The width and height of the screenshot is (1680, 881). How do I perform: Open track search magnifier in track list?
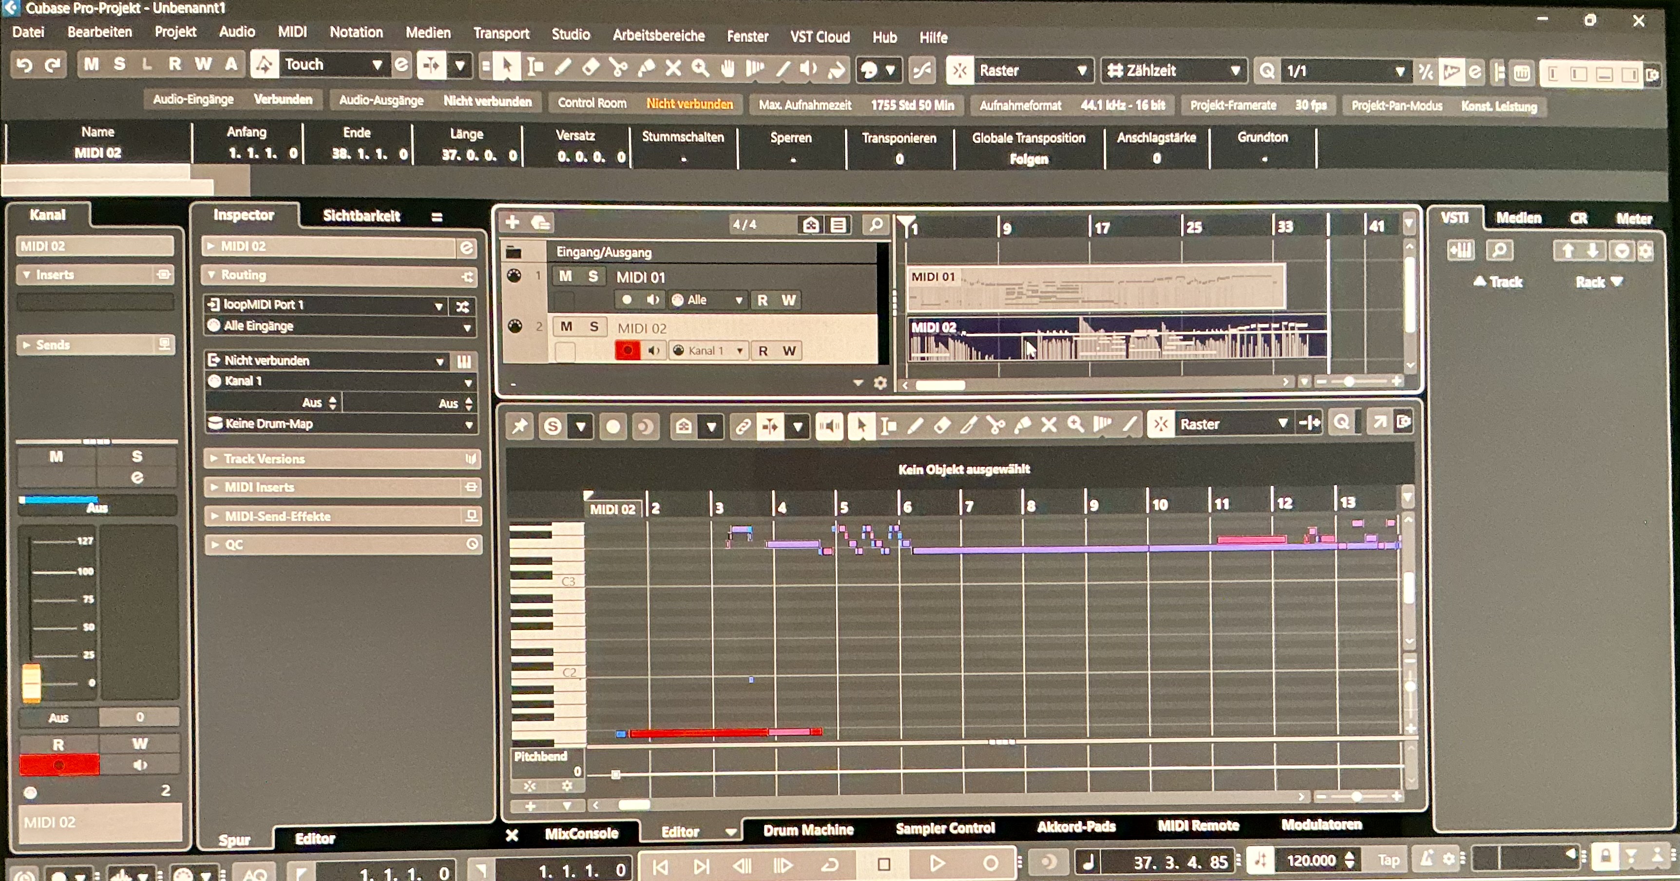click(x=876, y=225)
